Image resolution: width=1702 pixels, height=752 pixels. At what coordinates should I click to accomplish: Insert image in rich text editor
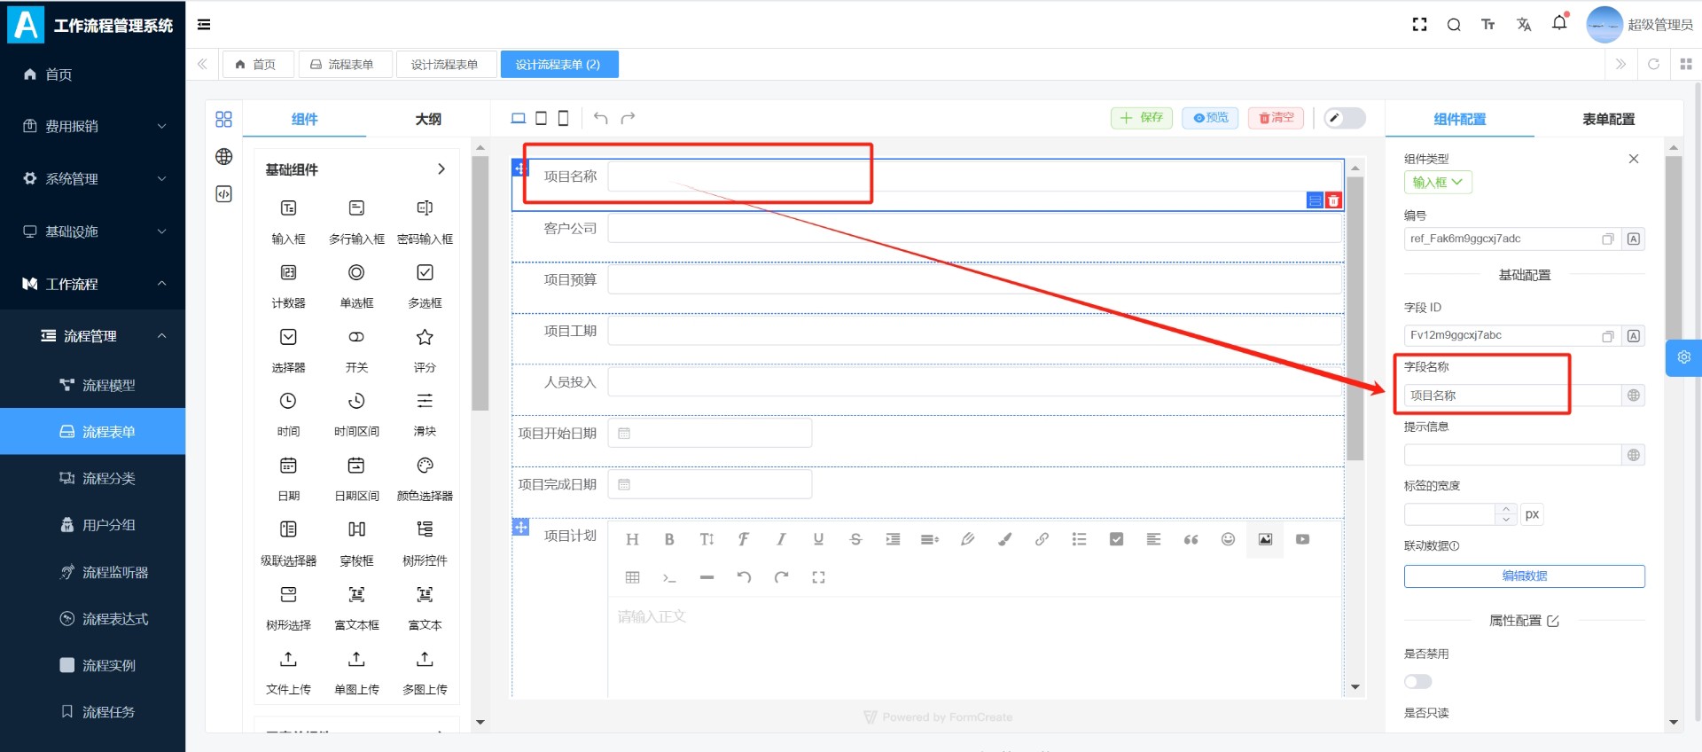pyautogui.click(x=1265, y=539)
